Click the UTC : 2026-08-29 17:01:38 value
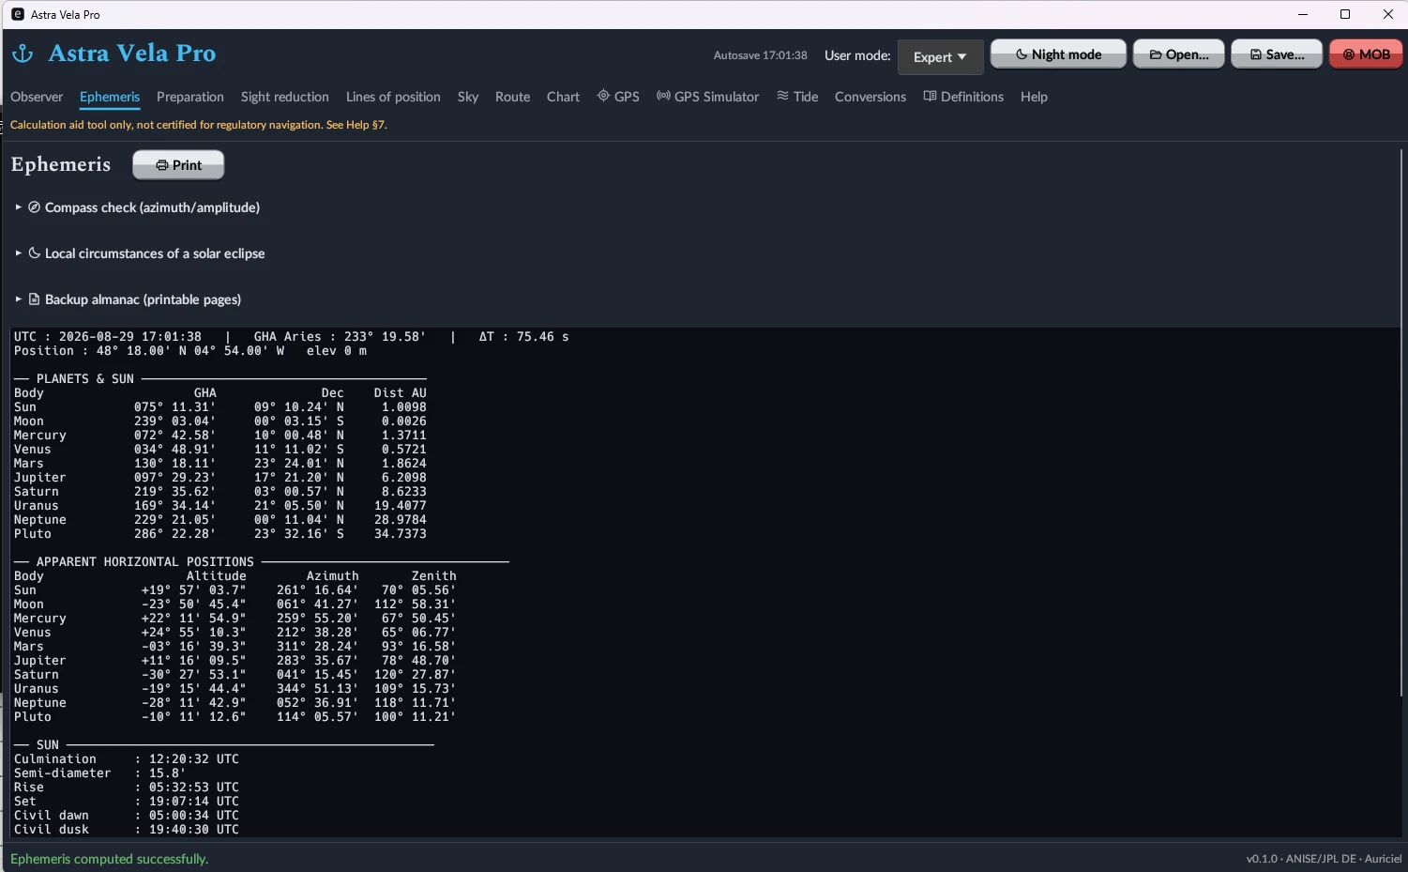Viewport: 1408px width, 872px height. (x=108, y=337)
